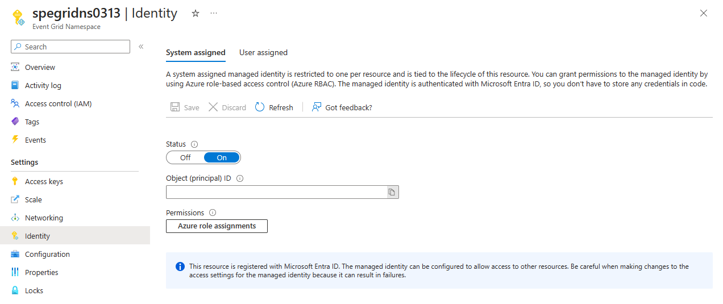
Task: Open the Got feedback link
Action: 342,107
